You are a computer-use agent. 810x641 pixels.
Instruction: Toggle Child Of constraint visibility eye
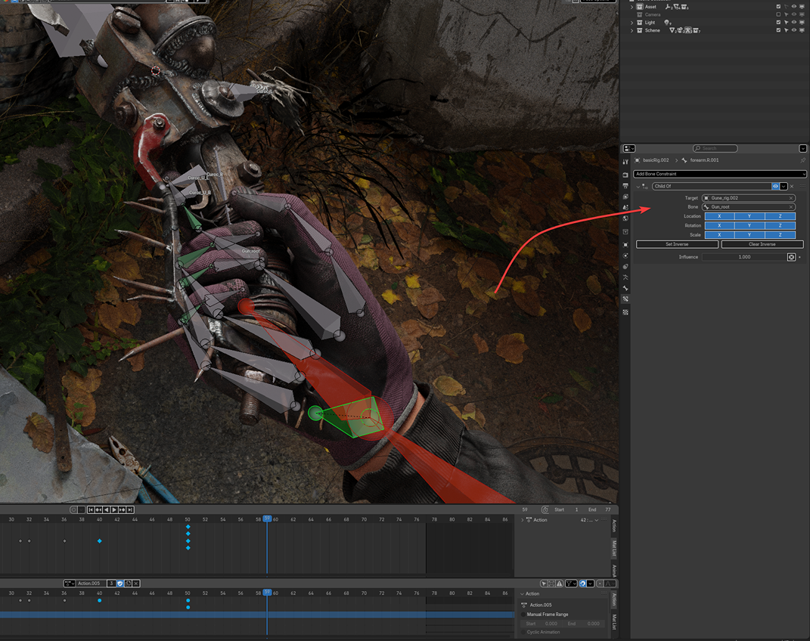775,186
